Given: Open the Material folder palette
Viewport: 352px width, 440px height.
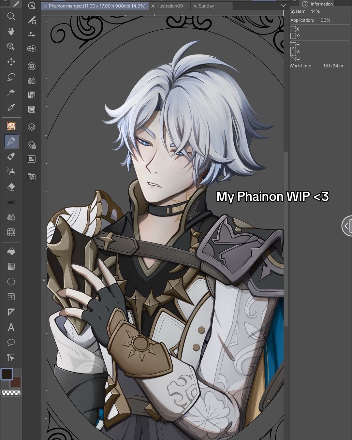Looking at the screenshot, I should [32, 177].
